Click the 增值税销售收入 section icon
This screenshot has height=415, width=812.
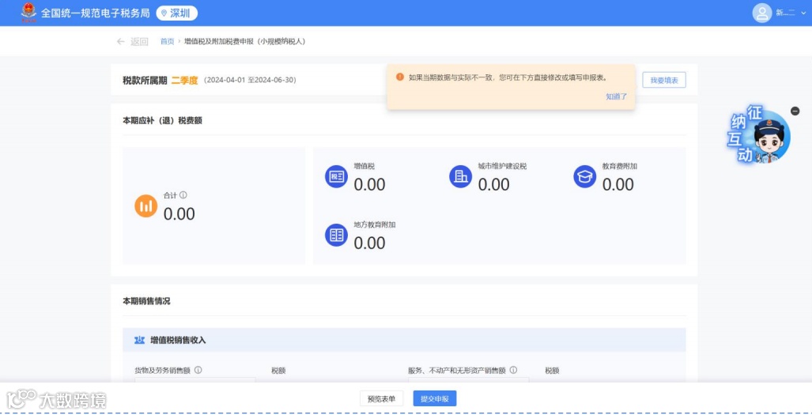[x=139, y=340]
